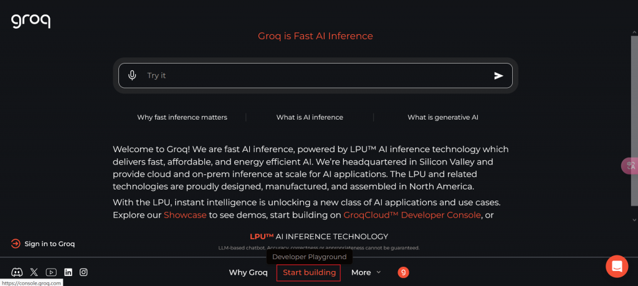Select "What is generative AI" suggestion
Screen dimensions: 638x286
[443, 117]
